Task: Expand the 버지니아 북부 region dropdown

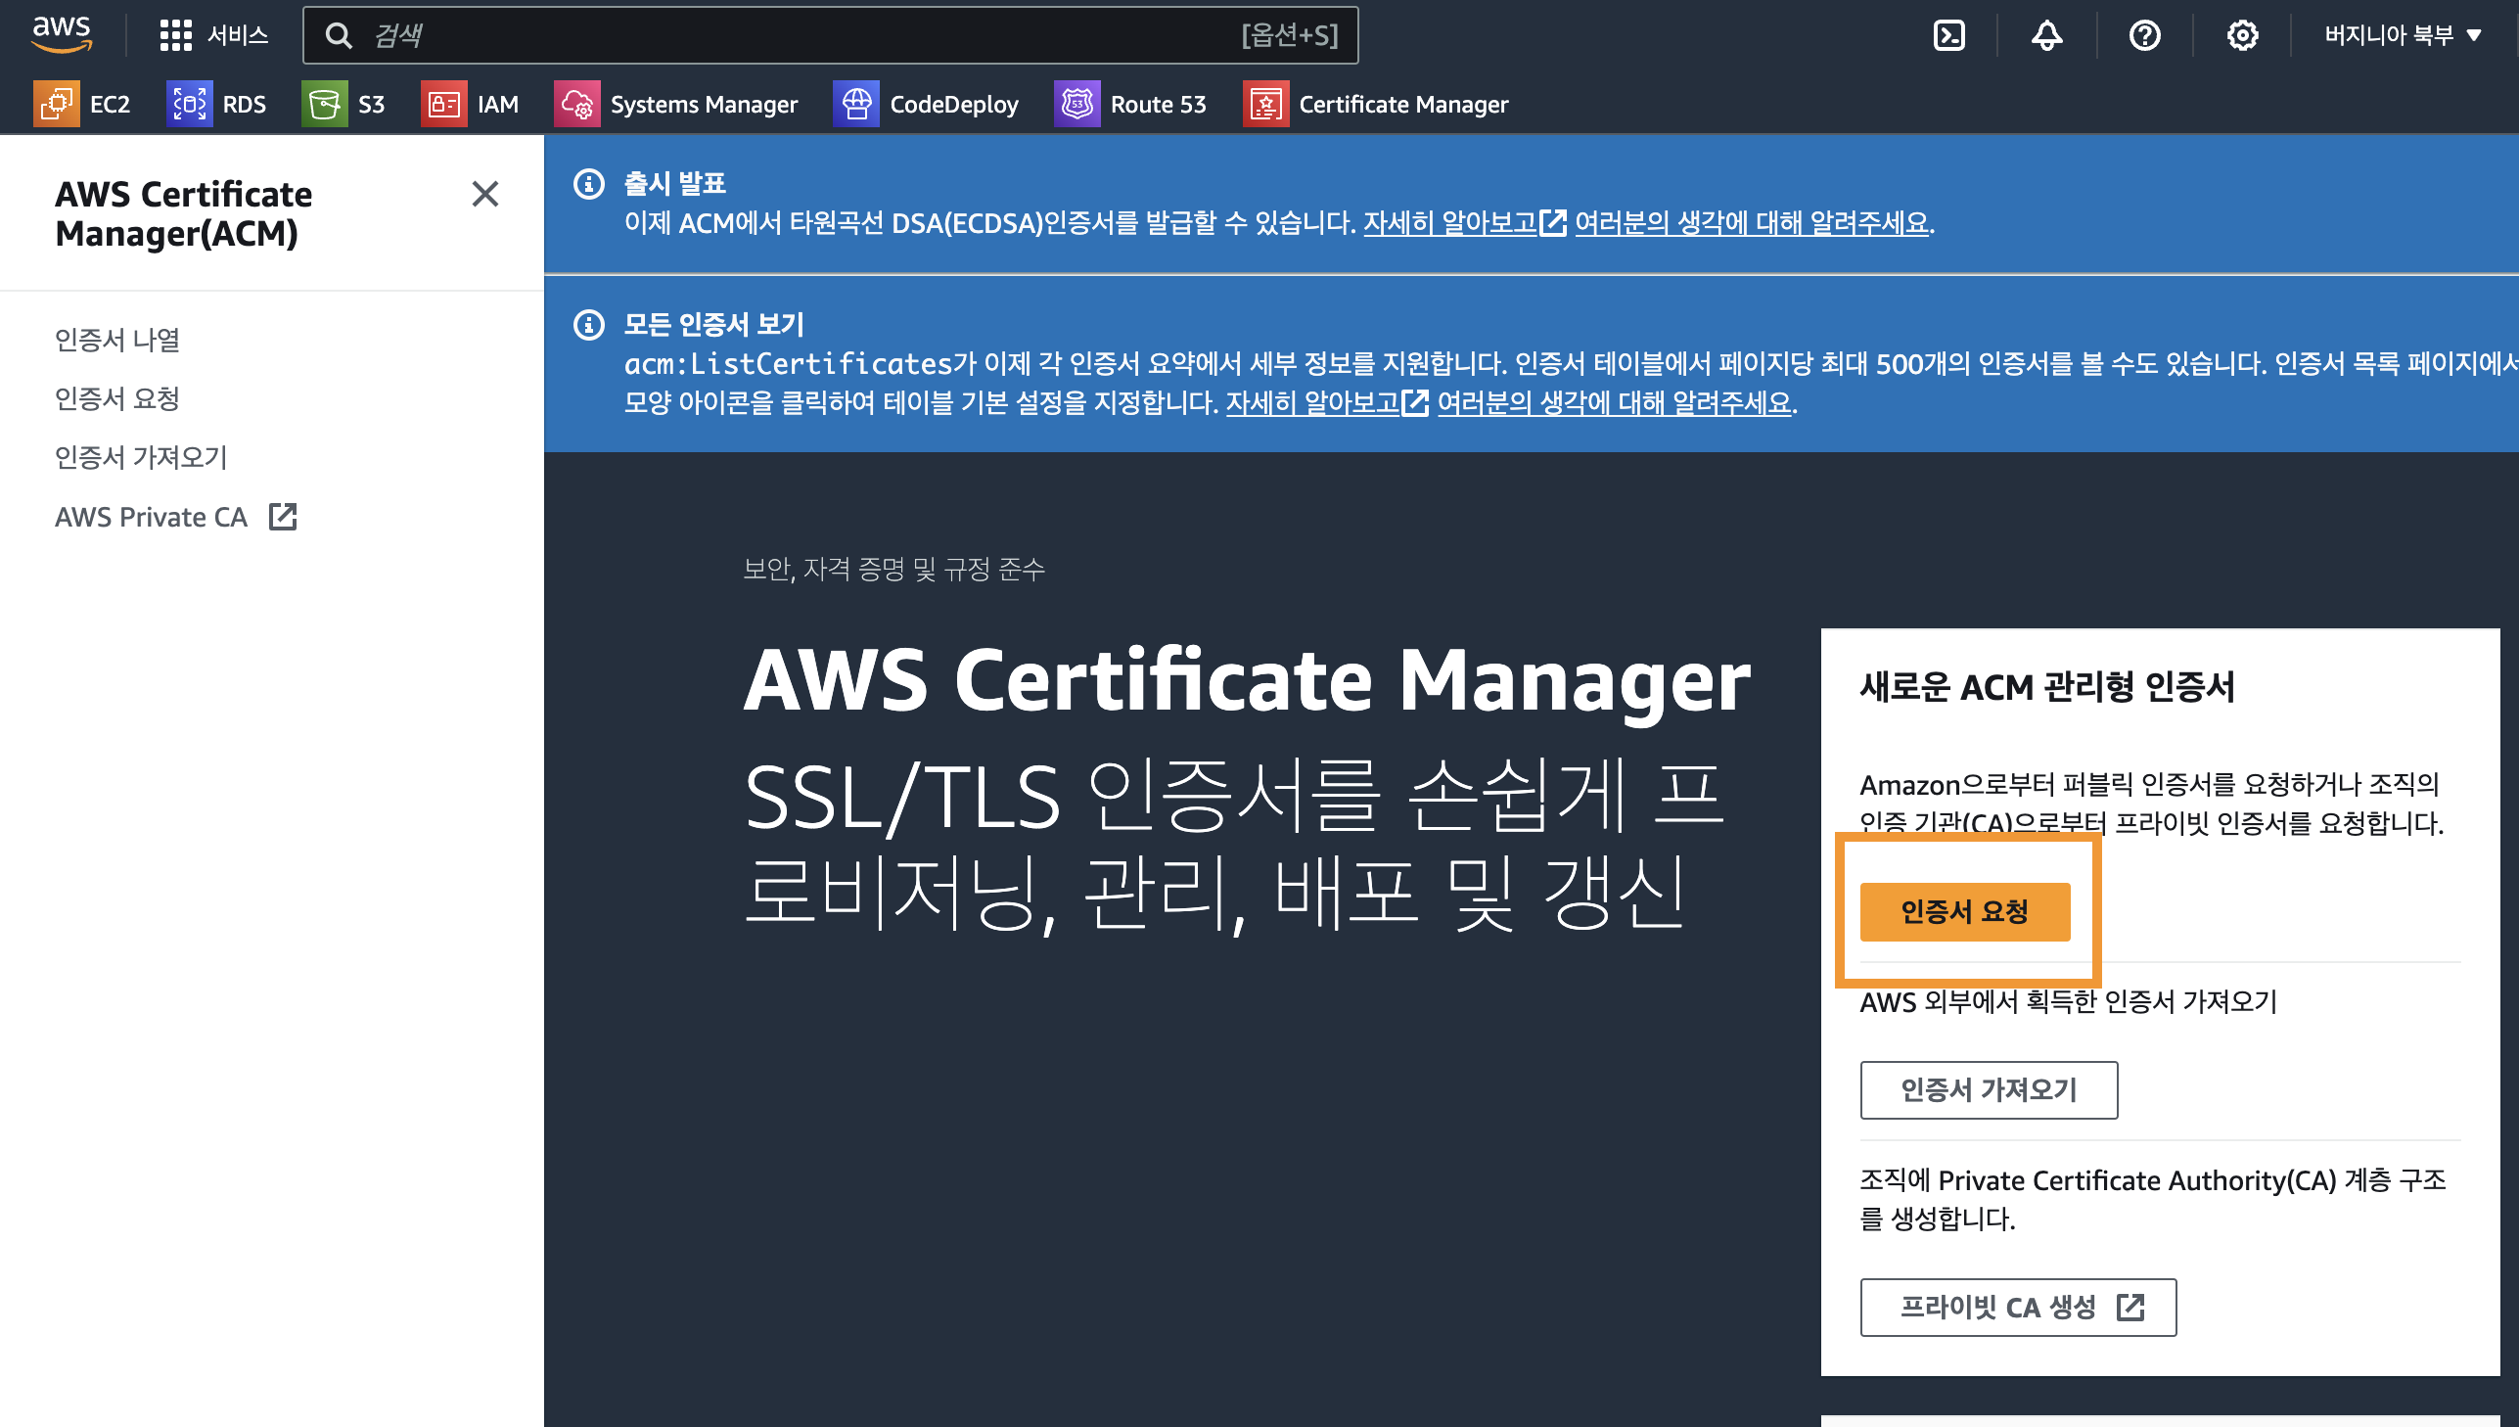Action: (2403, 35)
